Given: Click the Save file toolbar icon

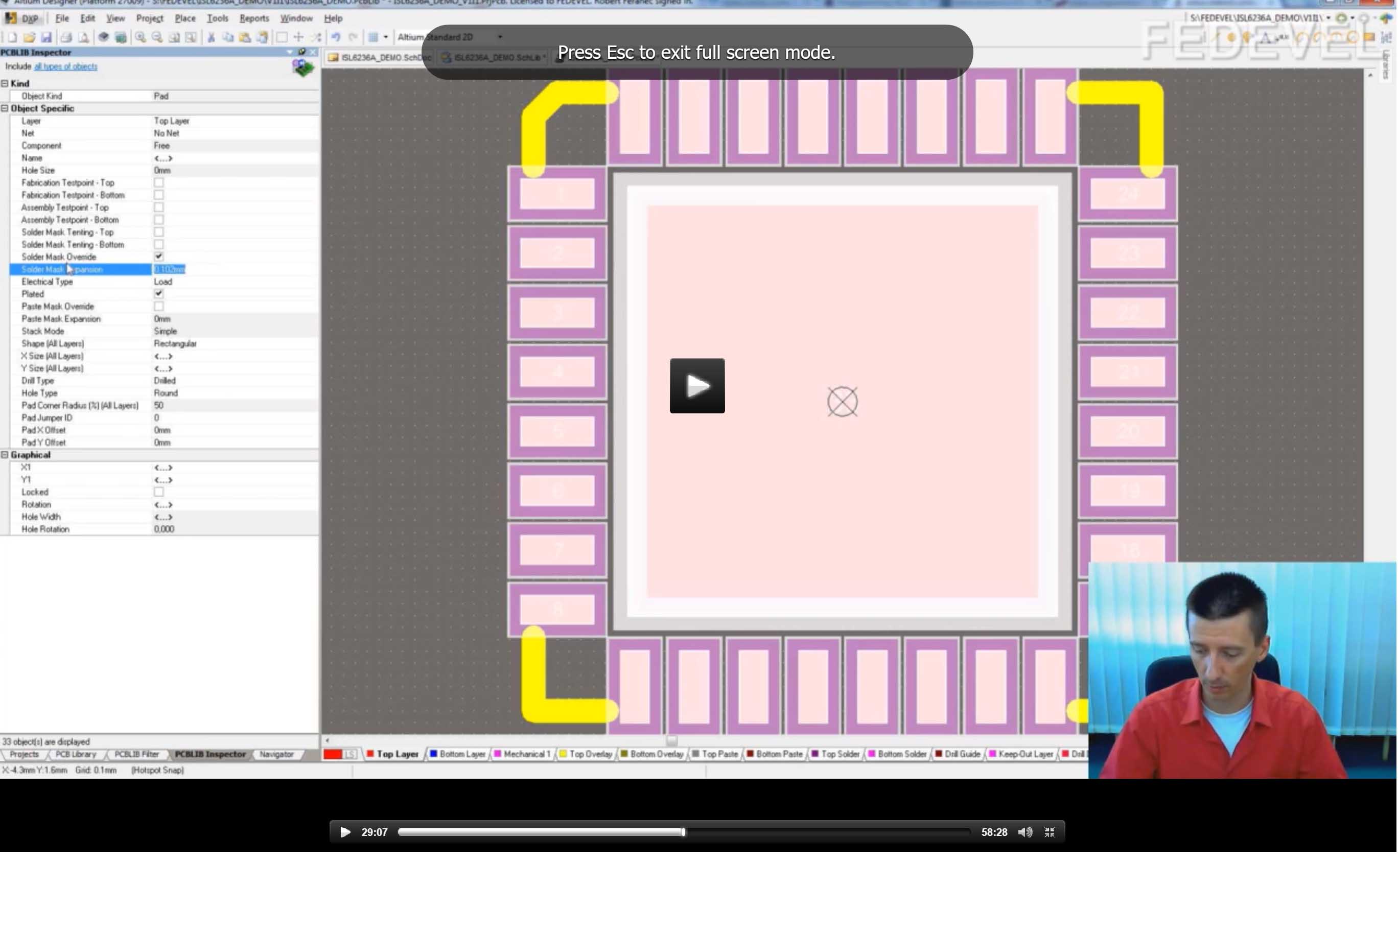Looking at the screenshot, I should [x=46, y=37].
